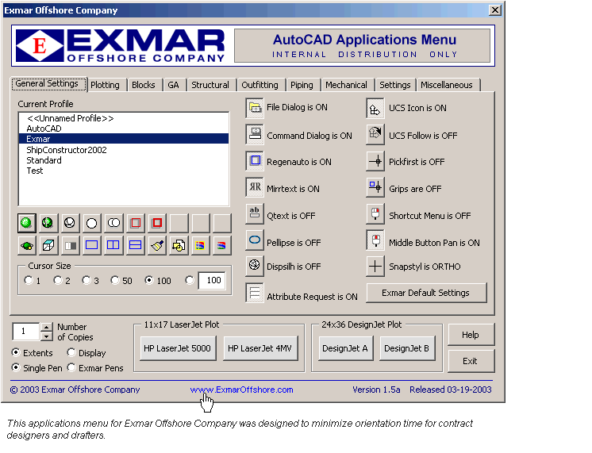Click the Exmar Default Settings button
Screen dimensions: 592x453
(x=426, y=293)
